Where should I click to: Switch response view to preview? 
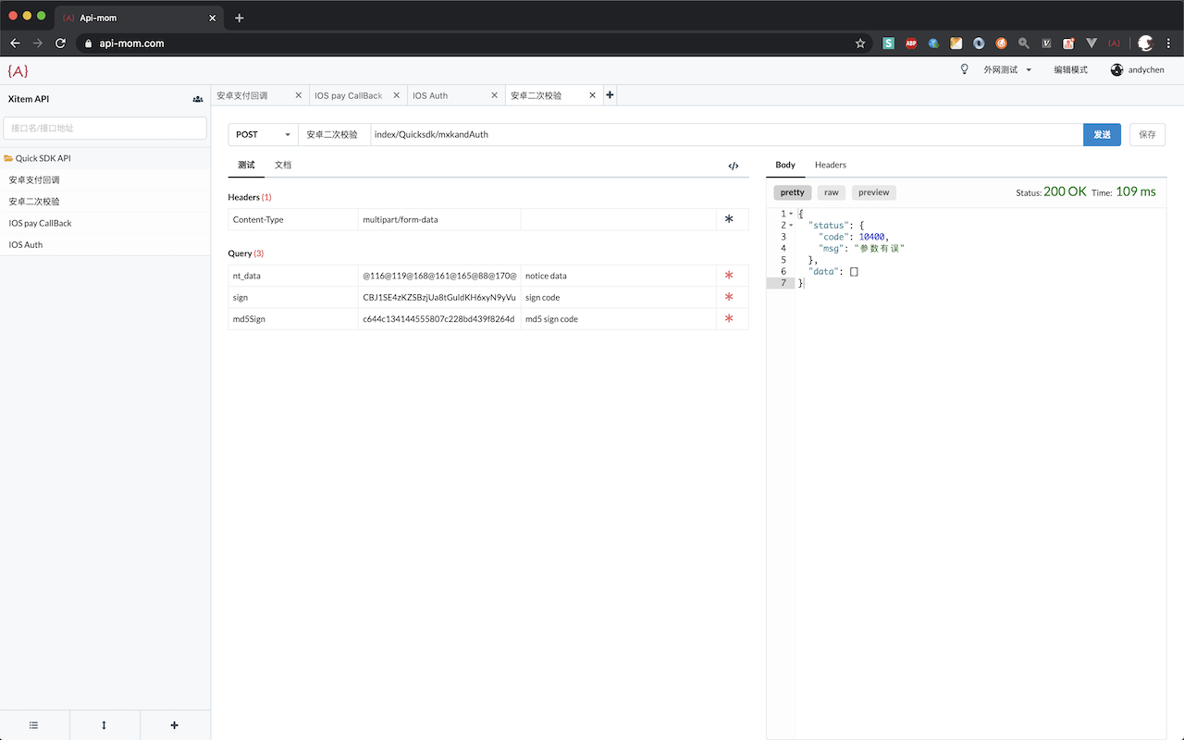pos(874,192)
